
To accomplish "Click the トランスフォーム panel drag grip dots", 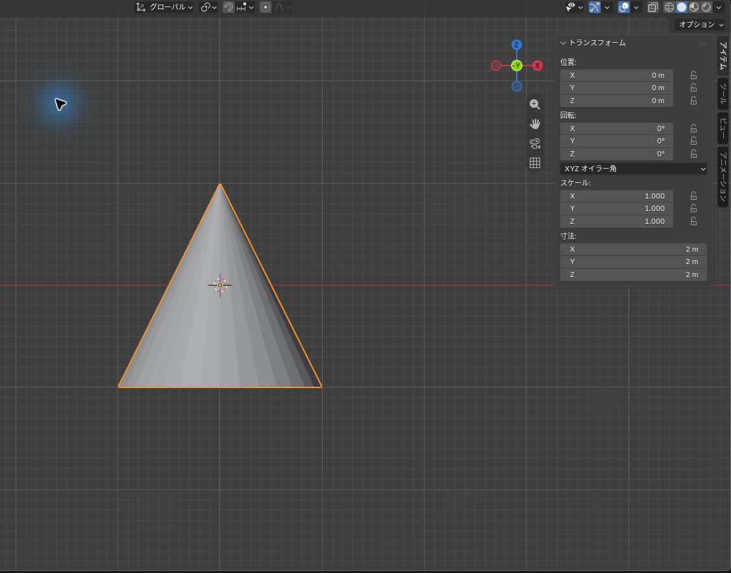I will tap(703, 43).
